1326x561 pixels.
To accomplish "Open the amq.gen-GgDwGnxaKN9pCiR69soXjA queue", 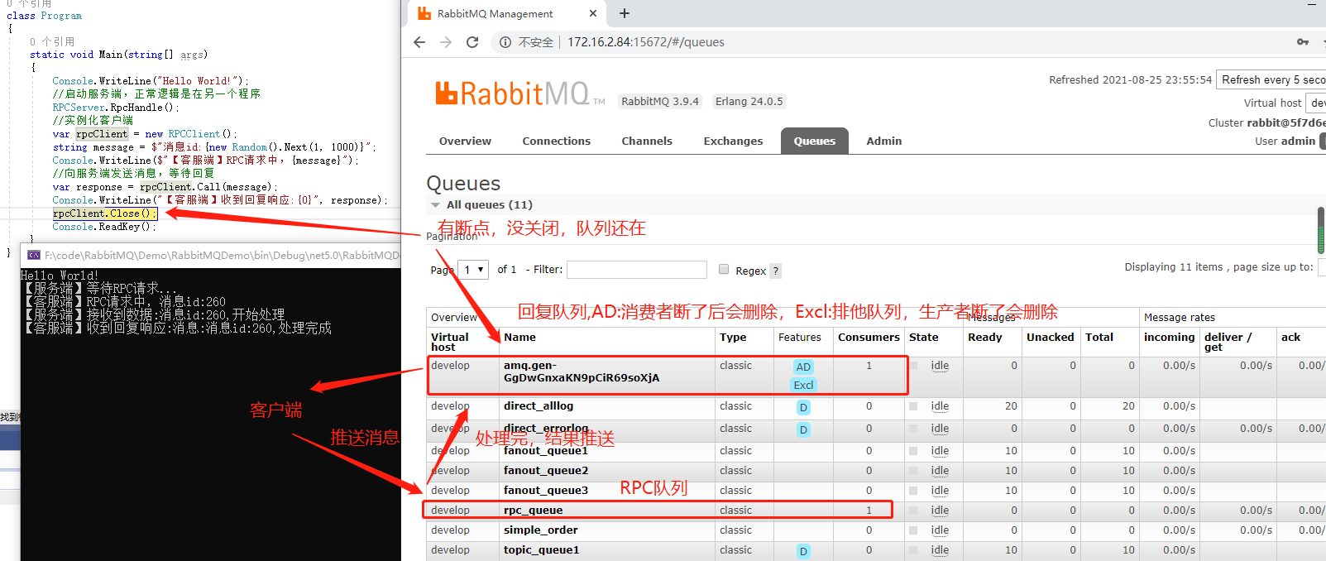I will (x=582, y=372).
